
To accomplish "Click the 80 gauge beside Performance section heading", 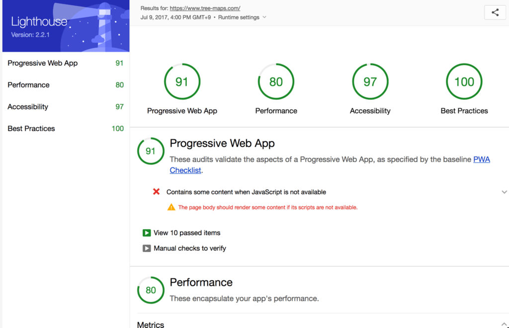I will coord(151,290).
